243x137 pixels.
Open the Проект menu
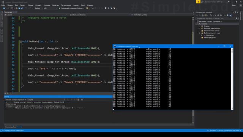[x=22, y=5]
